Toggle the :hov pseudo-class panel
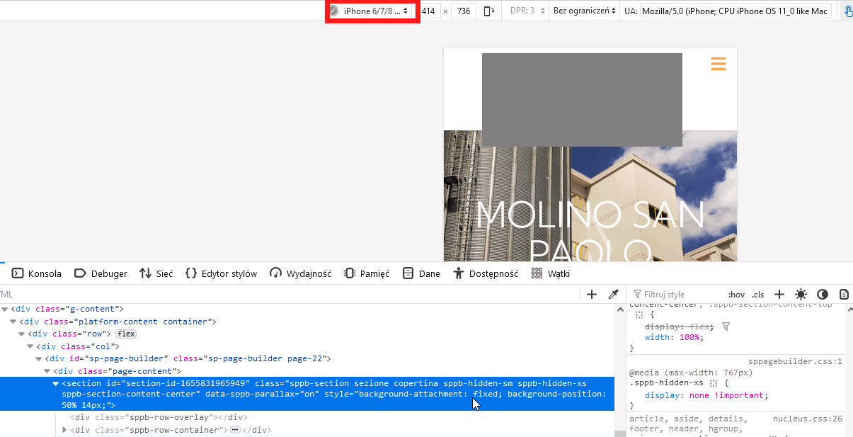Image resolution: width=853 pixels, height=437 pixels. tap(736, 295)
